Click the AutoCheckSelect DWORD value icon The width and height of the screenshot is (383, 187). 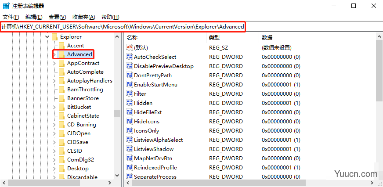(x=130, y=57)
